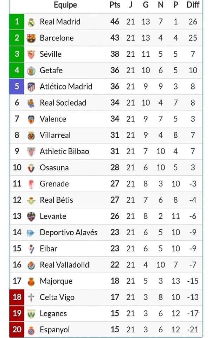This screenshot has width=212, height=338.
Task: Open the Real Bétis team name
Action: pyautogui.click(x=56, y=200)
